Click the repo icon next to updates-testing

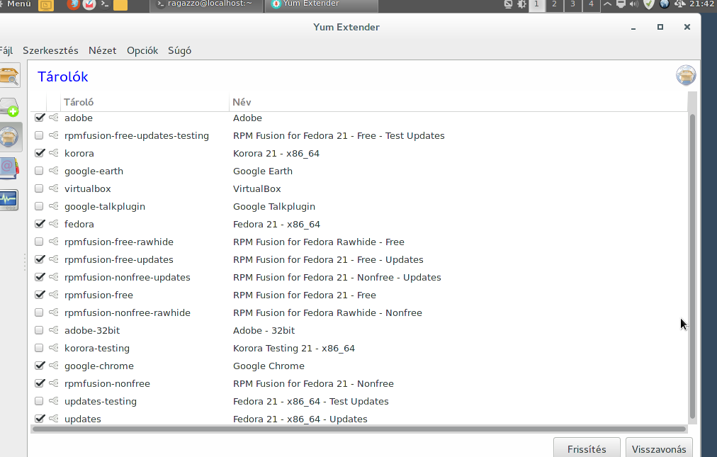54,401
